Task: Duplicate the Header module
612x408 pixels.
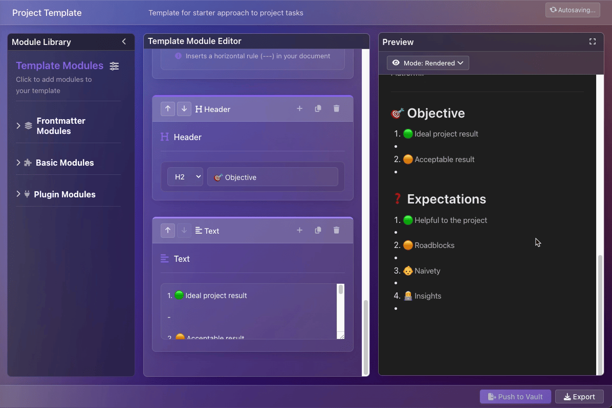Action: (x=318, y=109)
